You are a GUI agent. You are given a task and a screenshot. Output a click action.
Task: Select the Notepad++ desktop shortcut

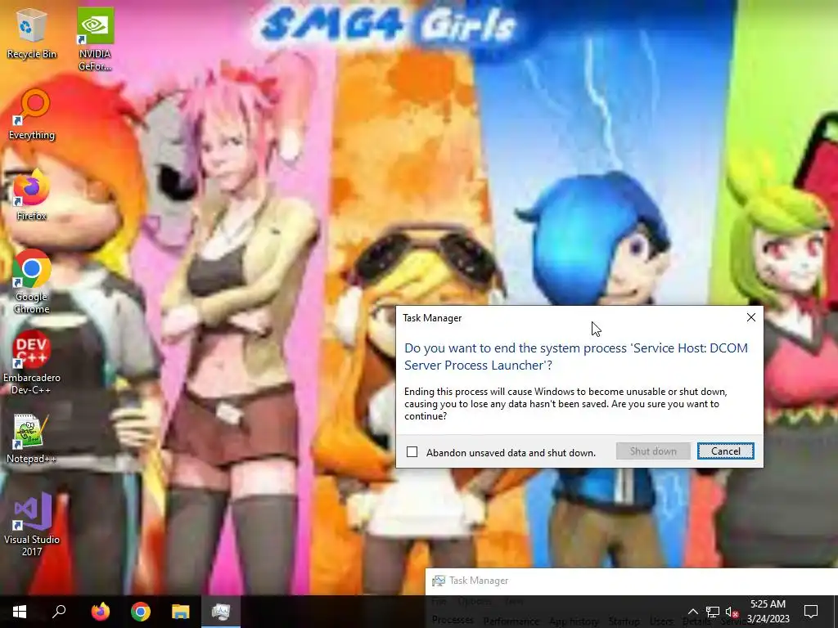coord(32,438)
